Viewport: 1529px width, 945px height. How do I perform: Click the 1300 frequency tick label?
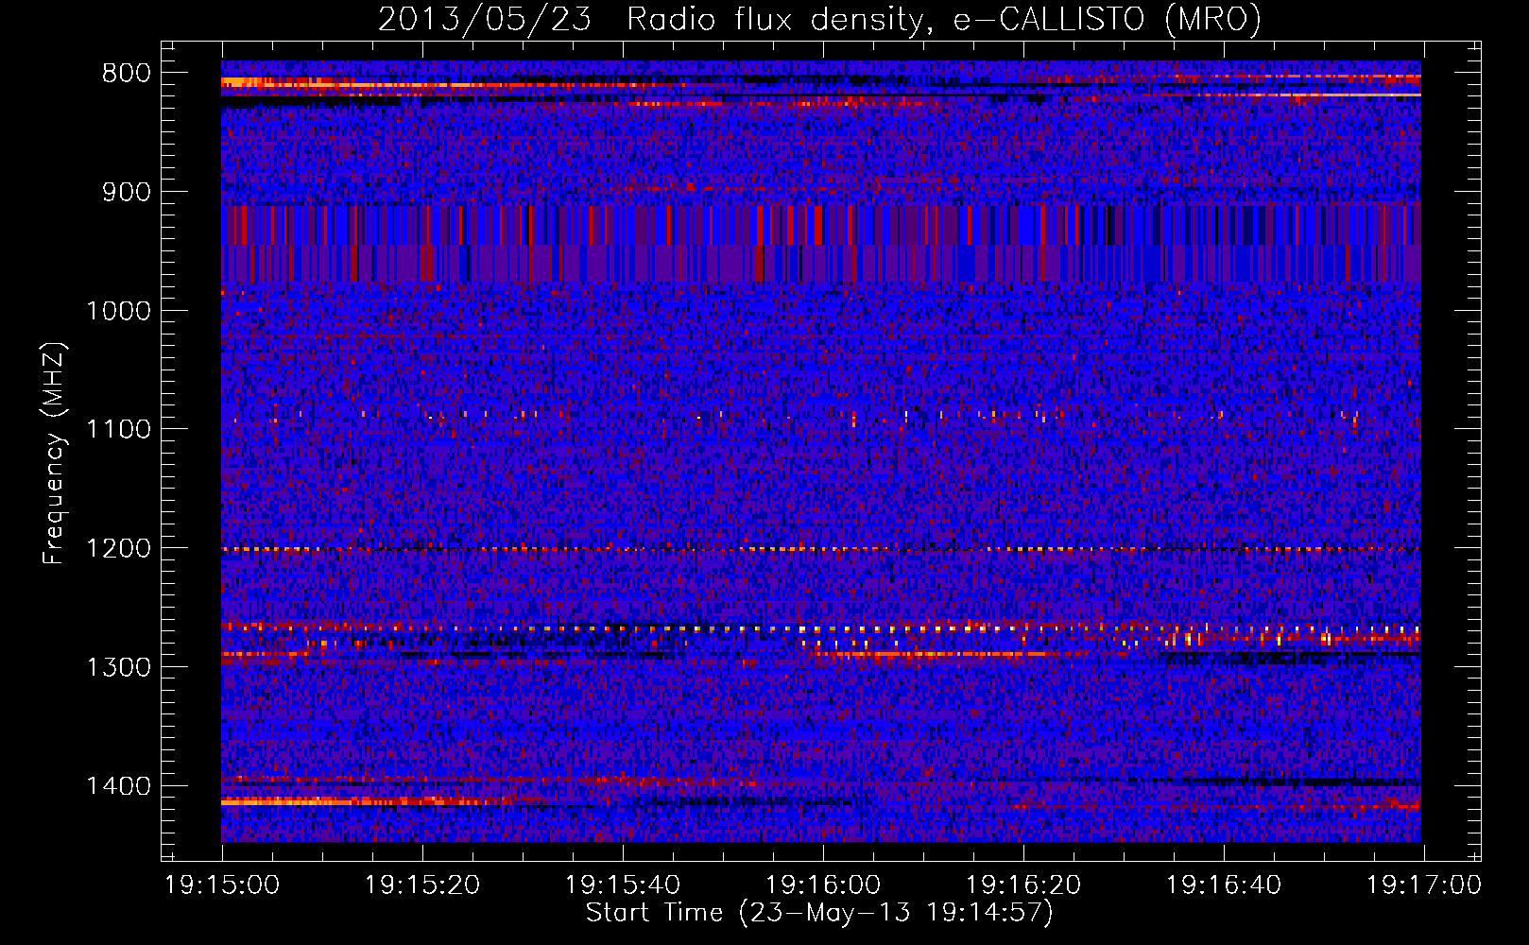point(119,667)
